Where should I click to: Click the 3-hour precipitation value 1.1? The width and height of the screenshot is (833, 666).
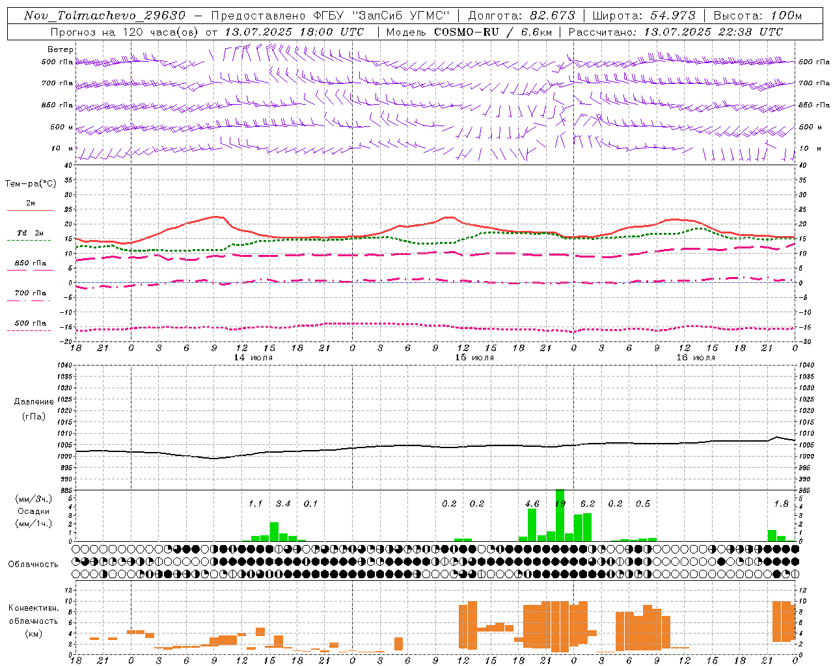255,503
